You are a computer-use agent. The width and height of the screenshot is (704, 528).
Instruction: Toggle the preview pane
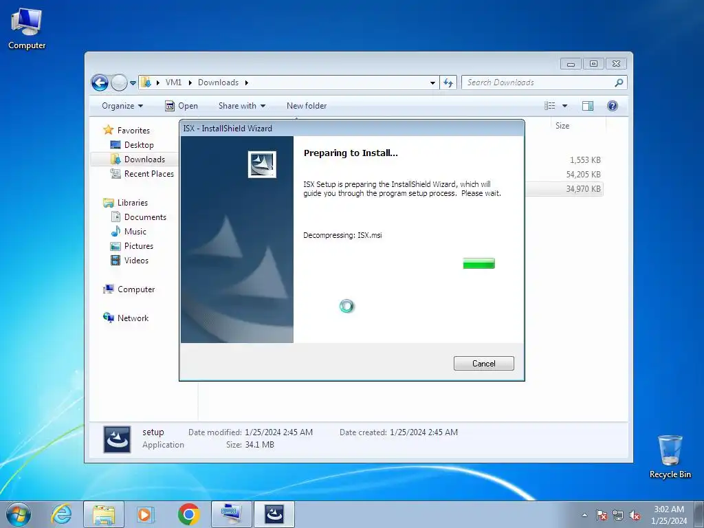click(588, 106)
